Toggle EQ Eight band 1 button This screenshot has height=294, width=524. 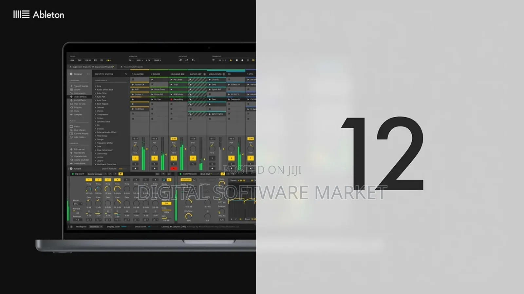point(88,180)
